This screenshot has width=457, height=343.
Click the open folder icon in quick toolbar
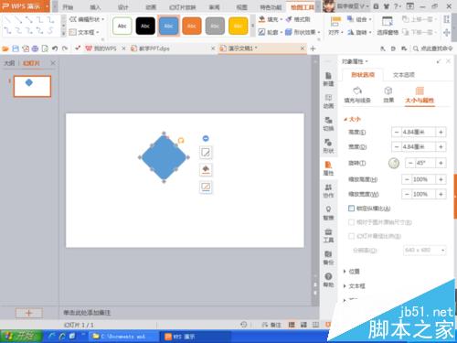(5, 48)
